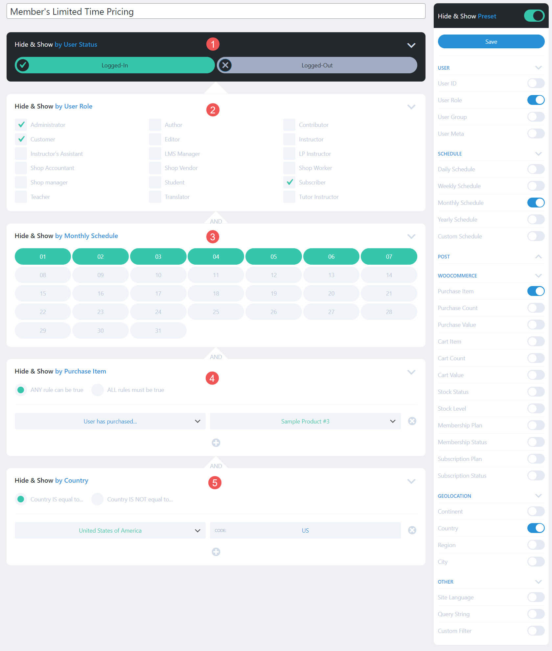Click red badge 4 on Purchase Item section
552x651 pixels.
click(x=213, y=378)
